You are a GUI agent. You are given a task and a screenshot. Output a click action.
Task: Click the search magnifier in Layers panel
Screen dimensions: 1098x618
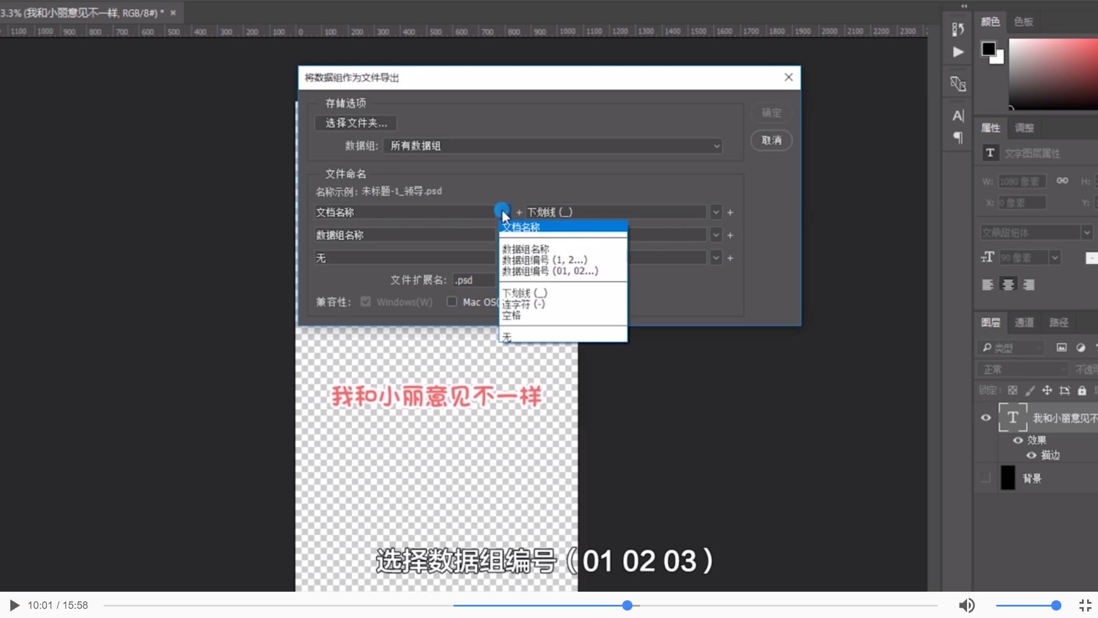click(986, 347)
